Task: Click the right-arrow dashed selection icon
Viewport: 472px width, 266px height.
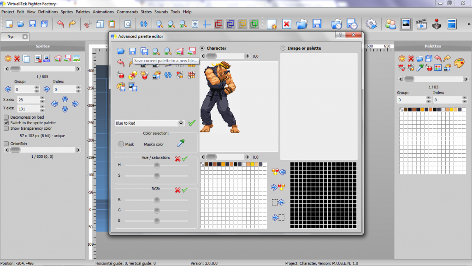Action: (x=278, y=217)
